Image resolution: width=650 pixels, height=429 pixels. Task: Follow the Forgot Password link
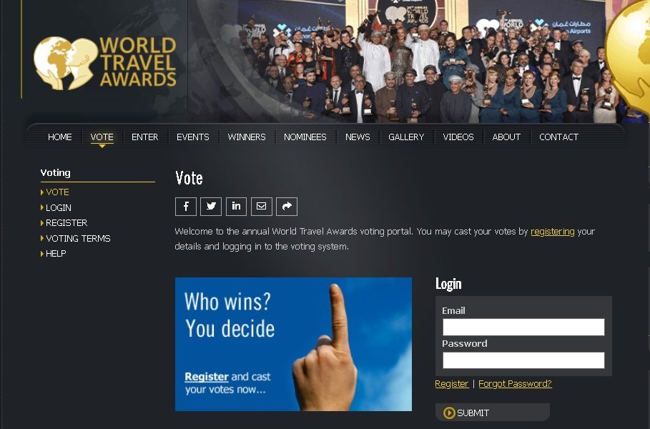[515, 384]
